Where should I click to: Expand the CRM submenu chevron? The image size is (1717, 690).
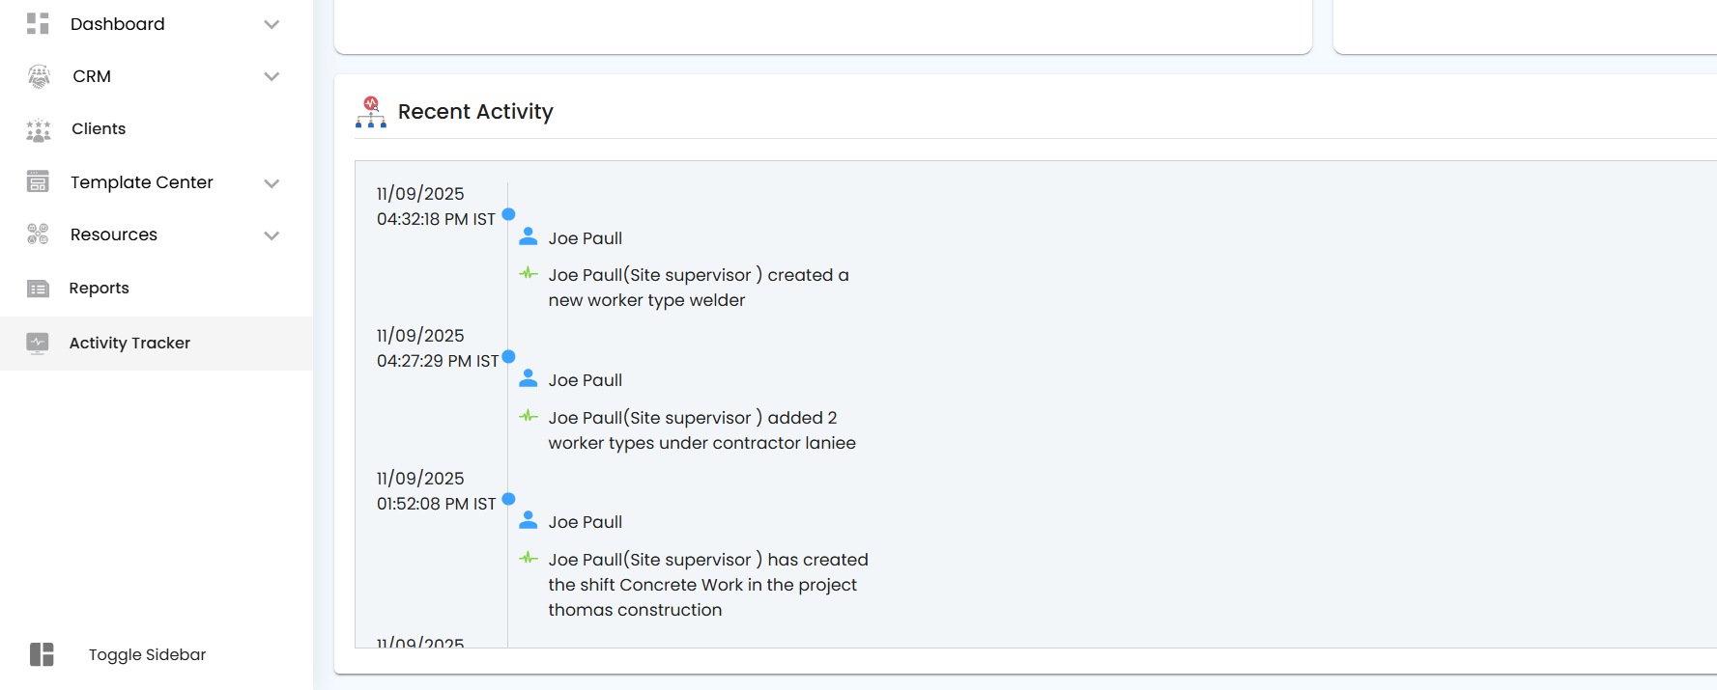pos(272,76)
